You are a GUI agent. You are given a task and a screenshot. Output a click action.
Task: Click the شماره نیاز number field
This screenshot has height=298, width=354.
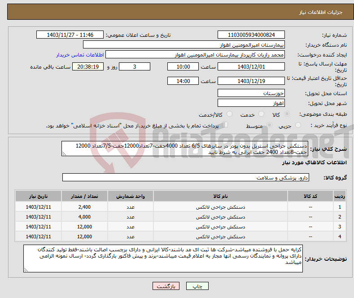(251, 35)
